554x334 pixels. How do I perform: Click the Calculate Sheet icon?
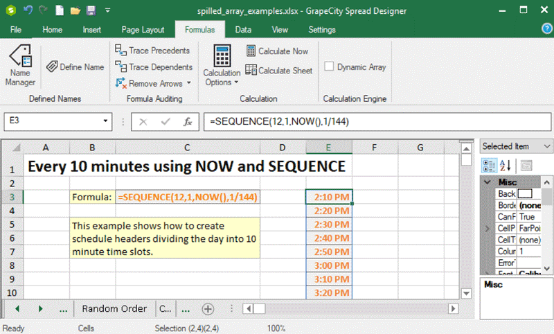[x=251, y=71]
